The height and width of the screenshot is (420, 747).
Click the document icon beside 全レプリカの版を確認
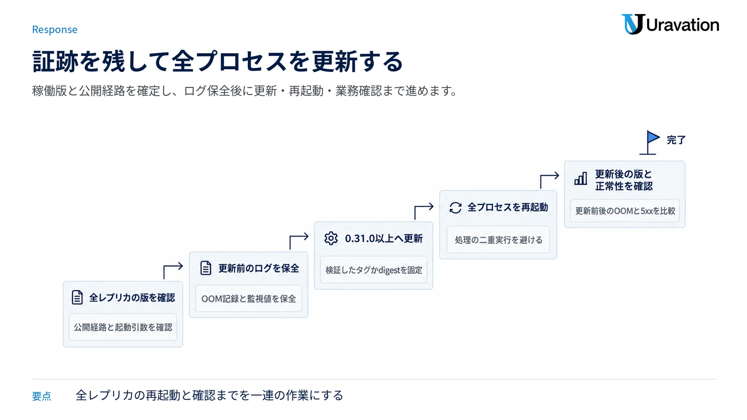[78, 297]
